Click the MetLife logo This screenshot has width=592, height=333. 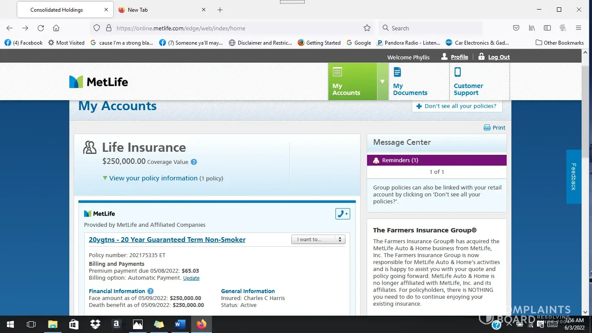99,82
